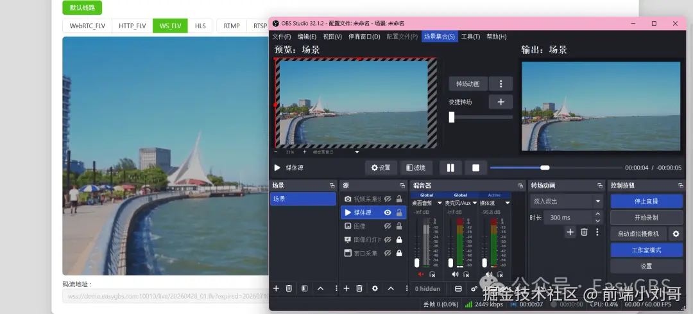Click the green 默认线路 button in browser
Viewport: 693px width, 314px height.
[x=82, y=8]
